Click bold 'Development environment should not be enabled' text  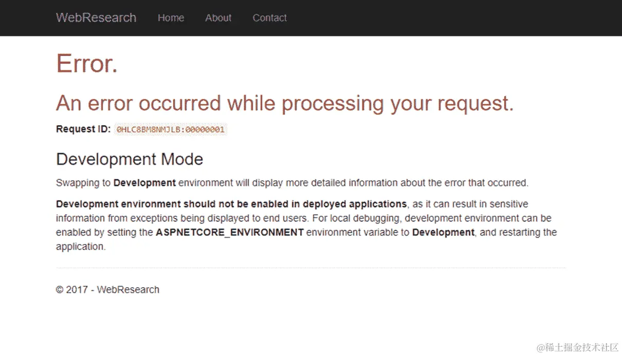tap(231, 204)
